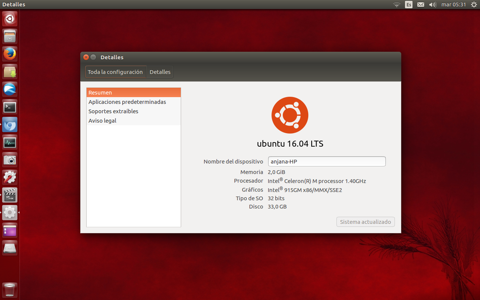480x300 pixels.
Task: Open the Wi-Fi network indicator
Action: coord(397,4)
